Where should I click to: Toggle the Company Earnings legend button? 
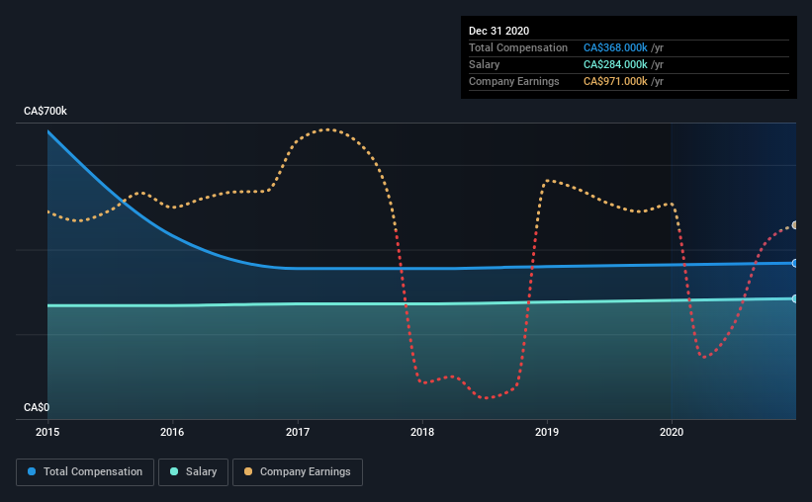pos(298,472)
